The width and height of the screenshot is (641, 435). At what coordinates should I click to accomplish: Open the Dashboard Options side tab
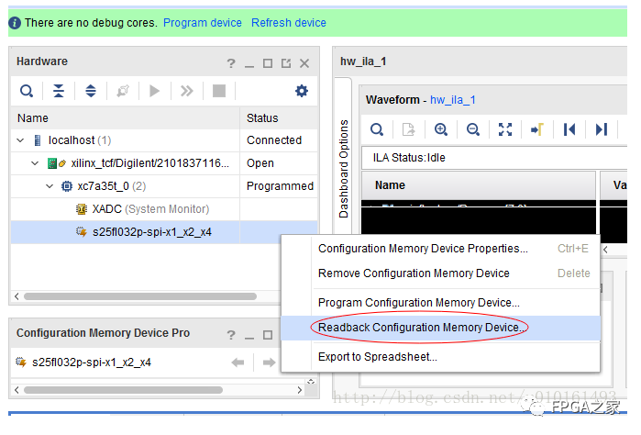(344, 169)
